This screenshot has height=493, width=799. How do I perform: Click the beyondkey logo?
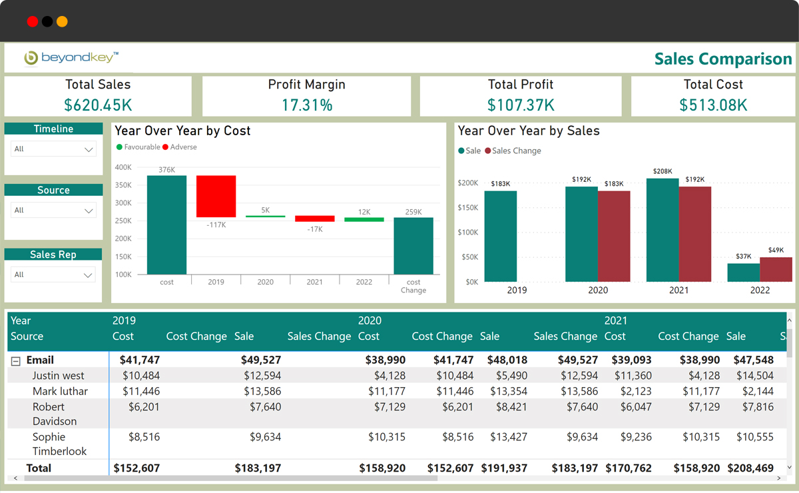[71, 58]
